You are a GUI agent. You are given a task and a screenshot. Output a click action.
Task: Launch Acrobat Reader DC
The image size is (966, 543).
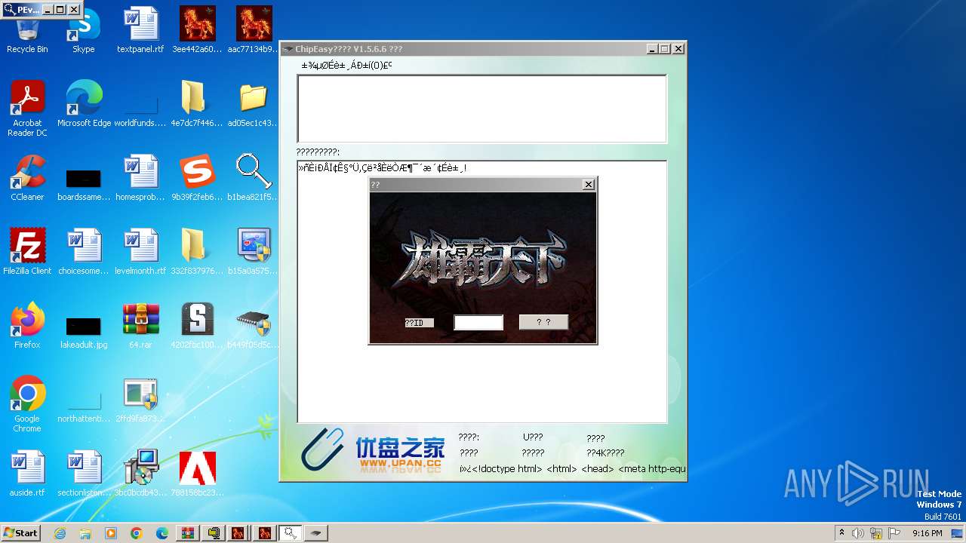click(x=27, y=108)
